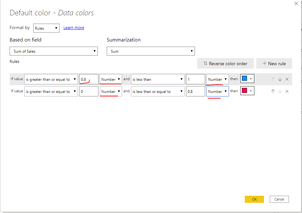Open Number type dropdown after value 0
The image size is (302, 213).
coord(111,91)
